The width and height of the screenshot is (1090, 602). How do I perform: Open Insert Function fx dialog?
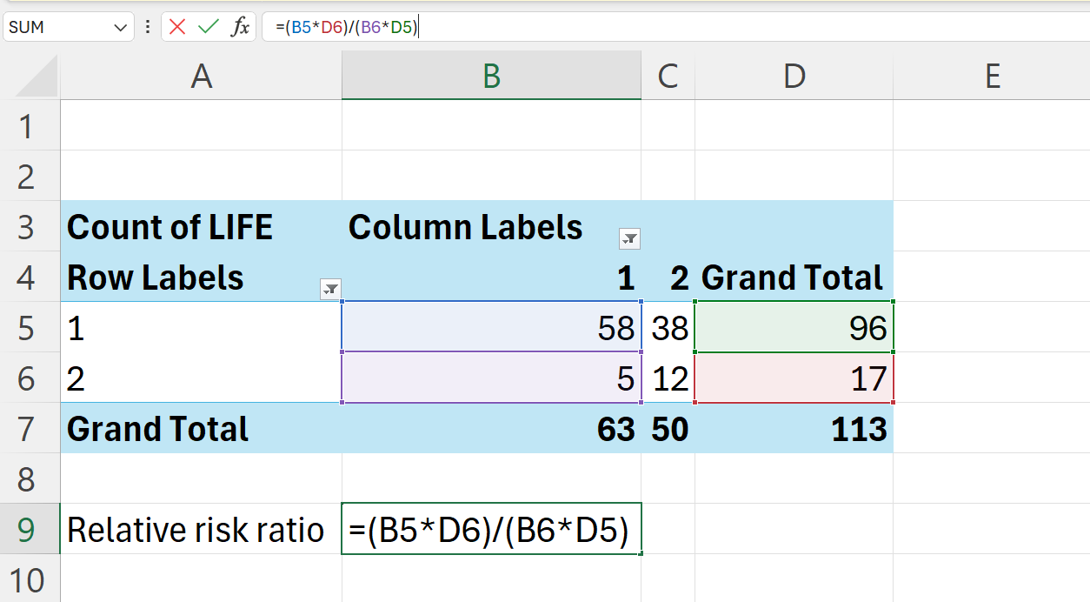coord(240,27)
